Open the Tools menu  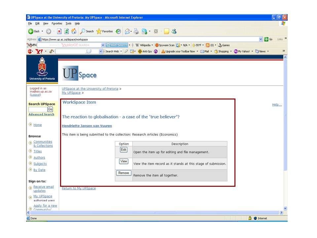[68, 23]
